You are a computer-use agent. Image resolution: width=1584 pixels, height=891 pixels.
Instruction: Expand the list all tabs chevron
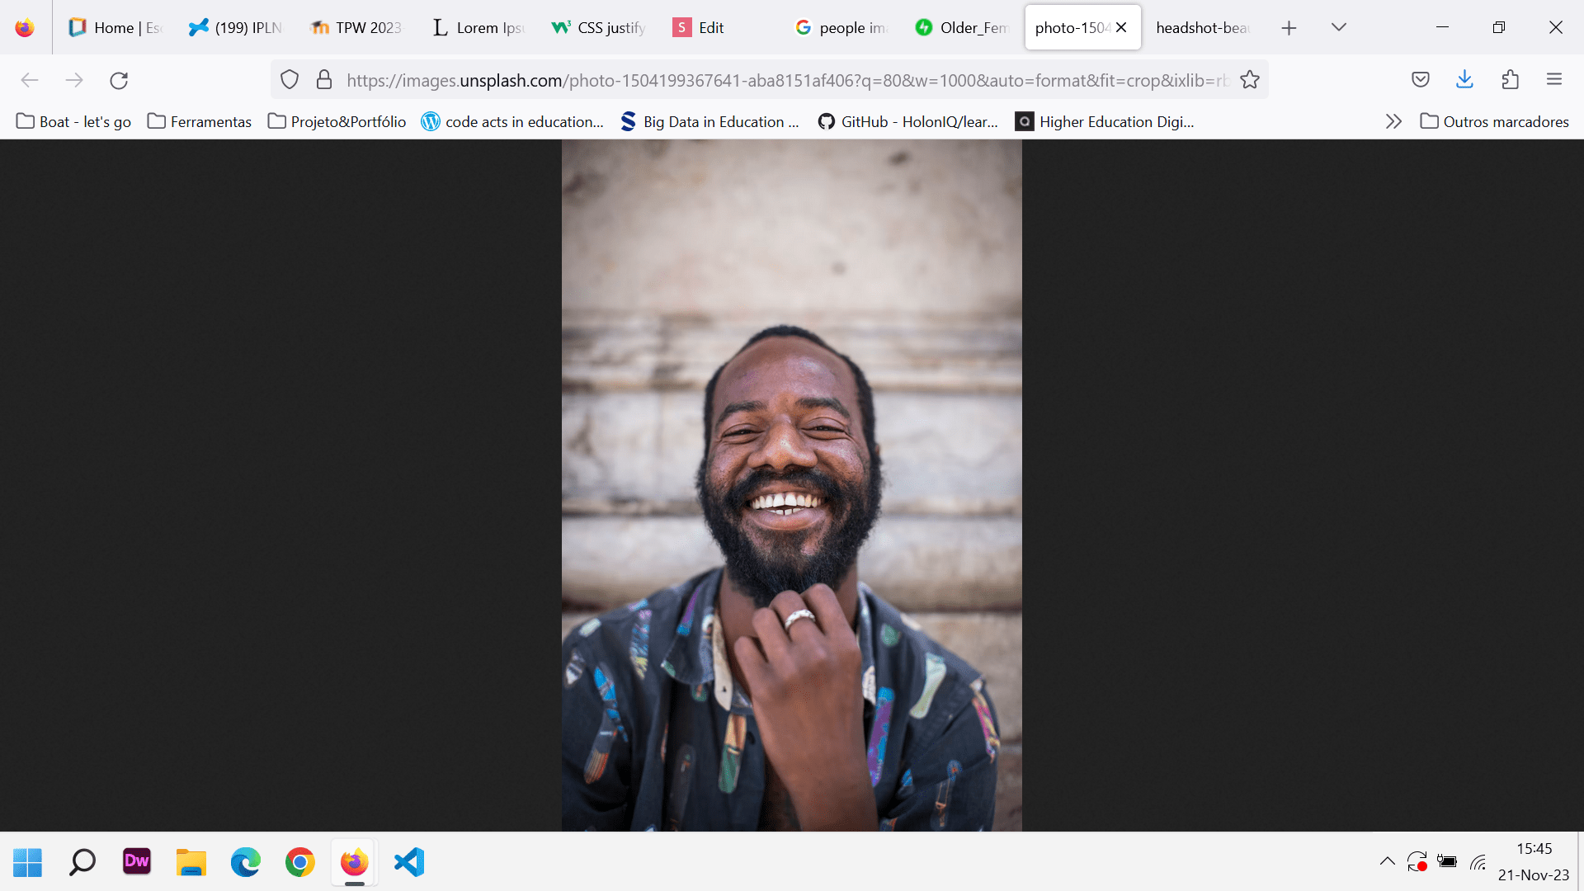point(1338,28)
